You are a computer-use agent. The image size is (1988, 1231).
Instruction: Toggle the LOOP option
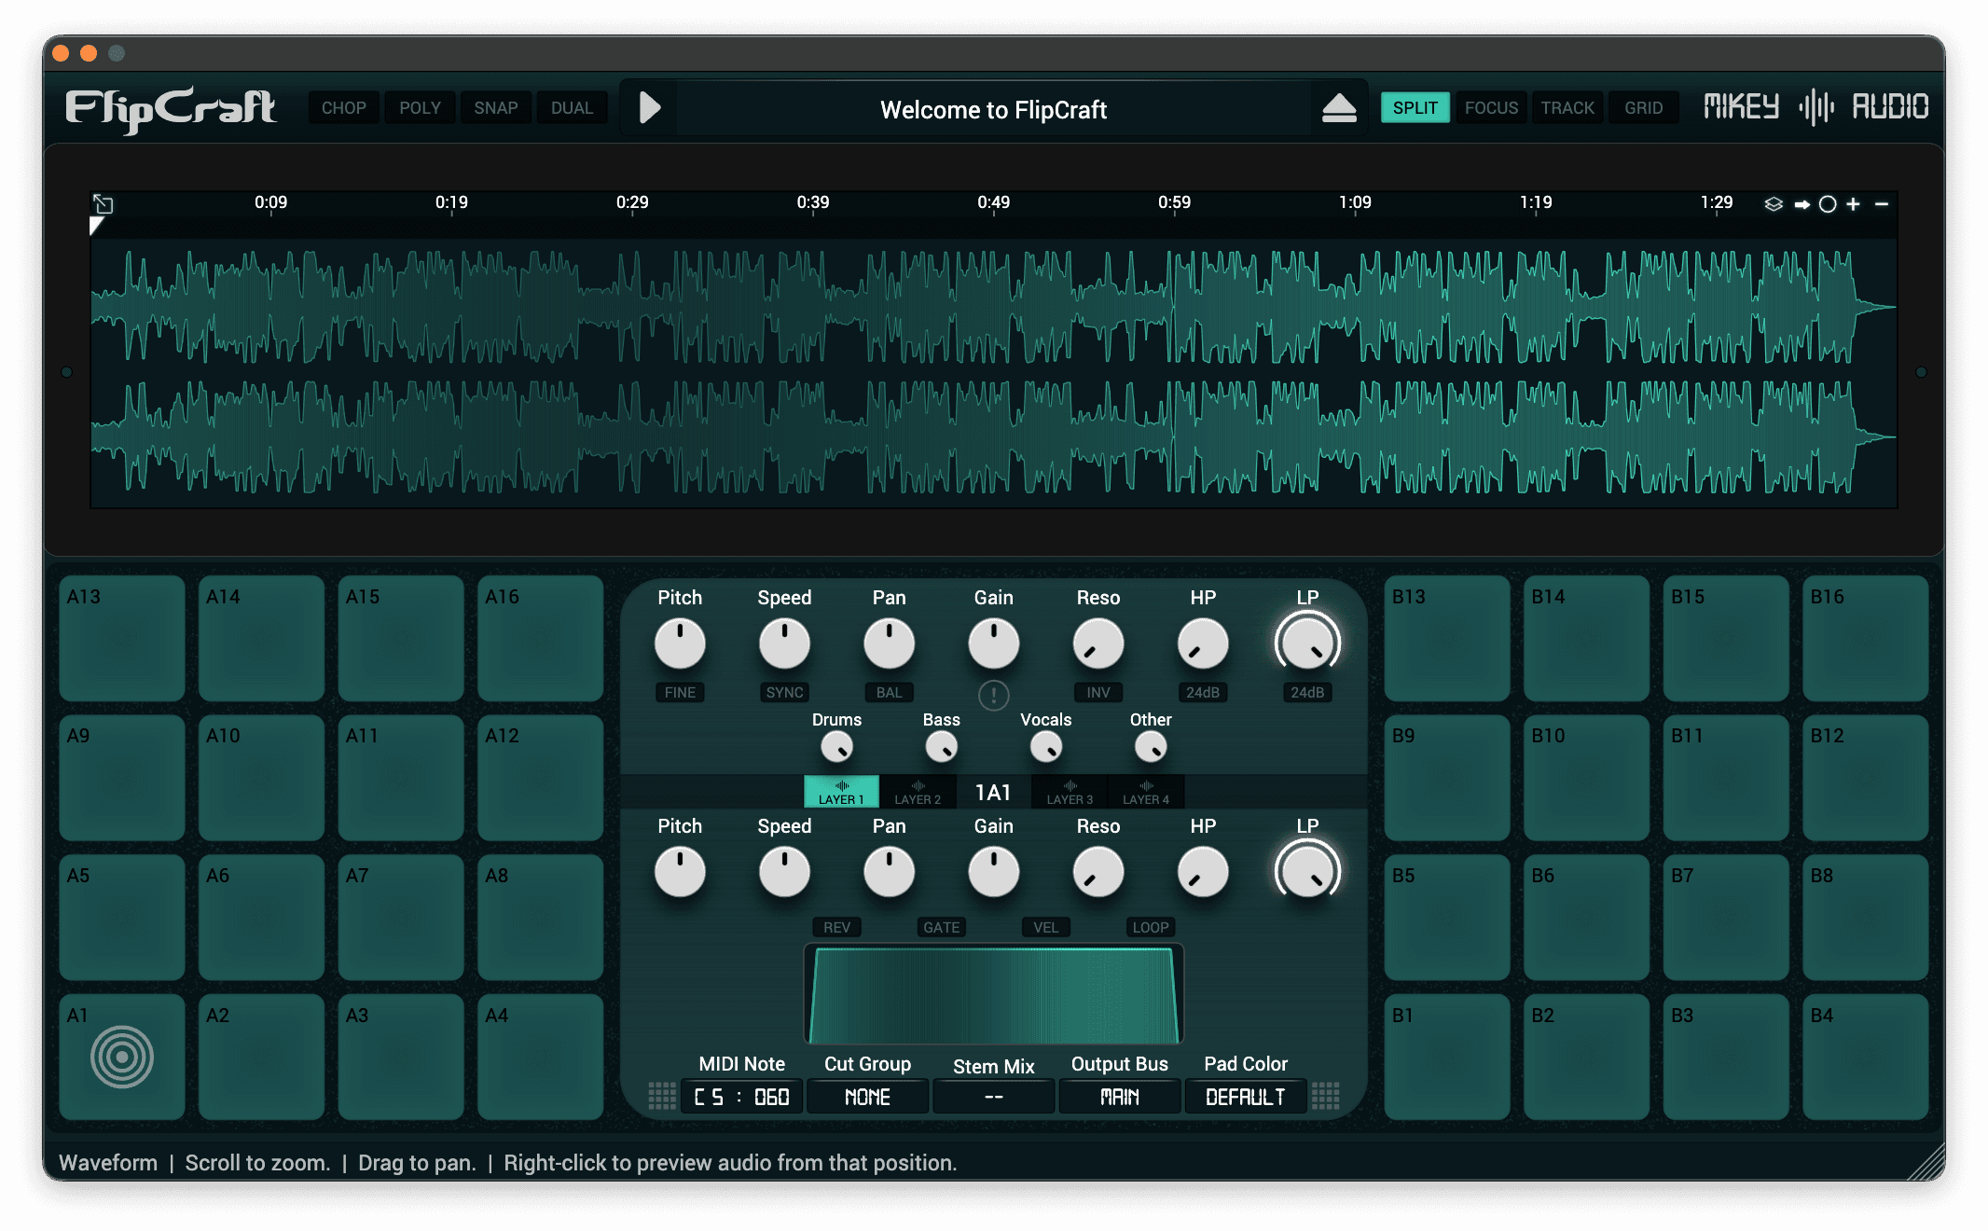click(x=1150, y=927)
